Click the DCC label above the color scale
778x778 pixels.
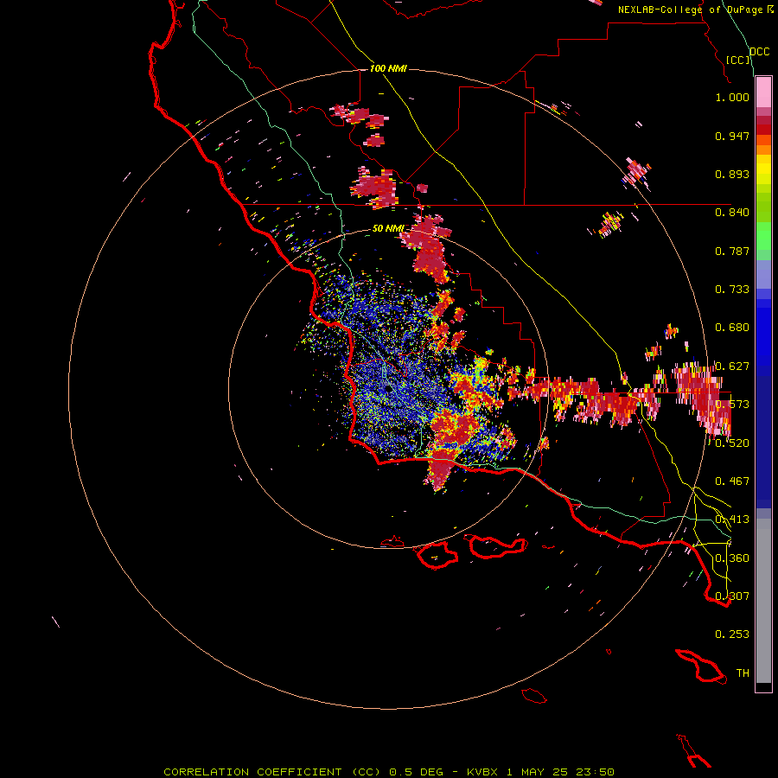(x=759, y=52)
